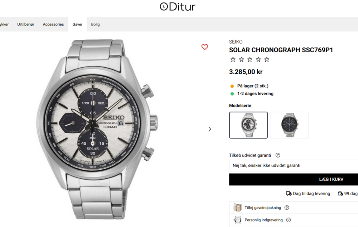Image resolution: width=358 pixels, height=227 pixels.
Task: Expand Personlig indgravering option
Action: [263, 220]
